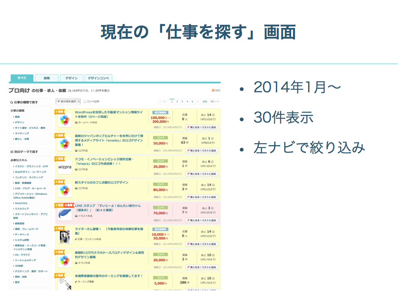Click 次へ to go to next page
Image resolution: width=398 pixels, height=298 pixels.
215,102
